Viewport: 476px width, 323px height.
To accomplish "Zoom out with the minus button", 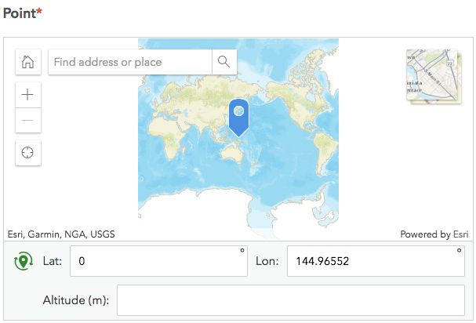I will (28, 120).
